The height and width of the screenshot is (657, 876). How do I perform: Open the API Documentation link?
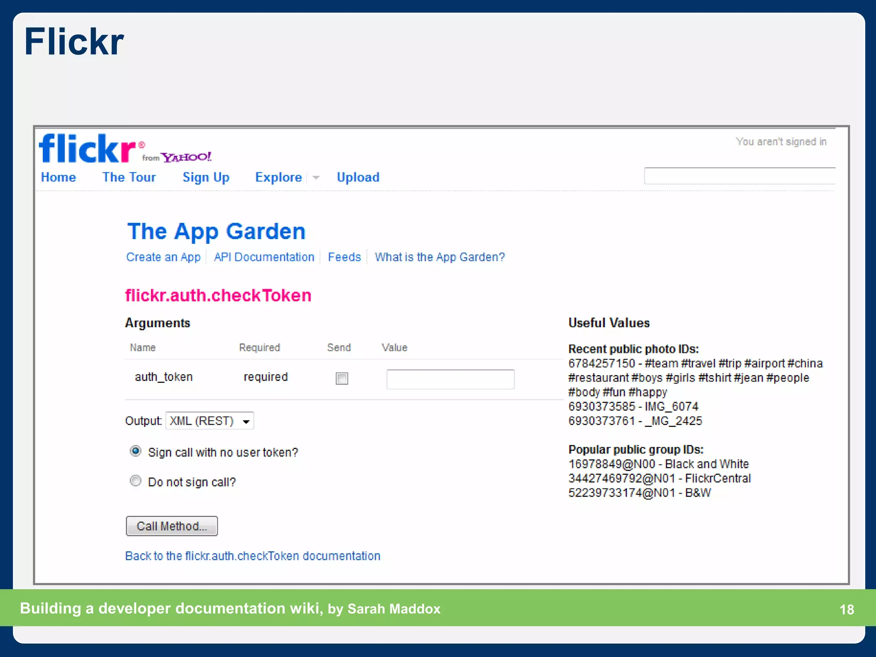tap(264, 257)
